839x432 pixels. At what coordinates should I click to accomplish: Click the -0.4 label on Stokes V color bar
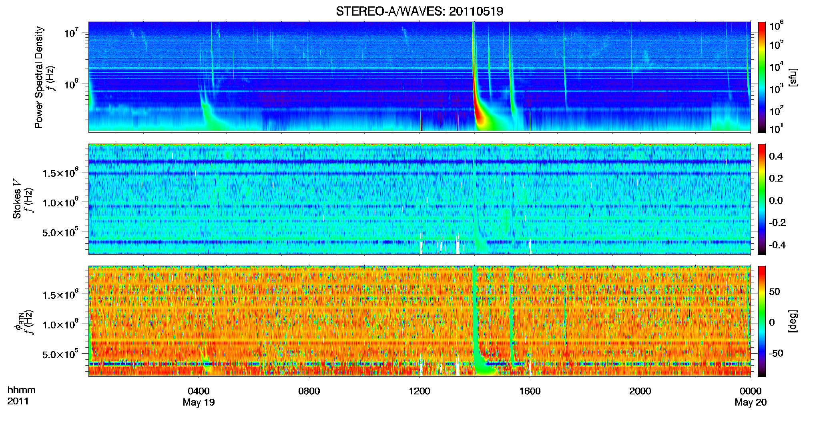coord(777,245)
